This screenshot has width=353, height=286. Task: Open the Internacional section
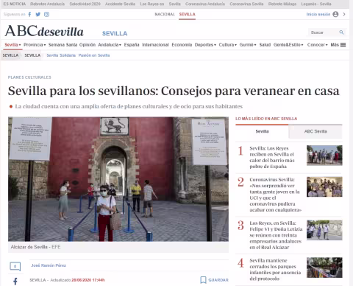click(x=155, y=45)
